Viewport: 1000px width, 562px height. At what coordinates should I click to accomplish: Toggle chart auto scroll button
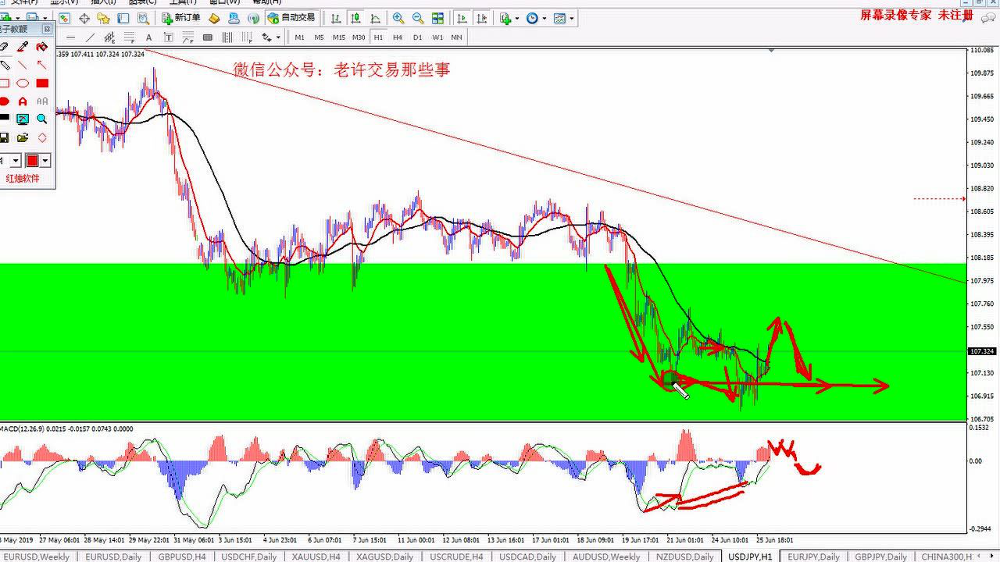pyautogui.click(x=462, y=18)
